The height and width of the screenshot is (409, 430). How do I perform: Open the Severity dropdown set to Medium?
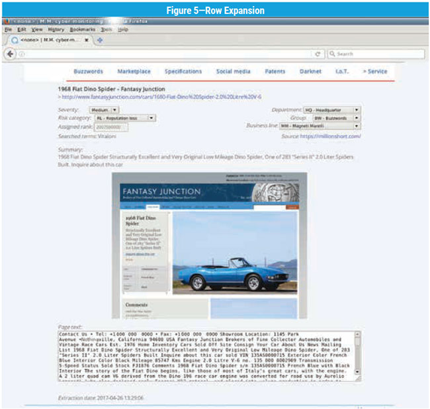point(104,110)
